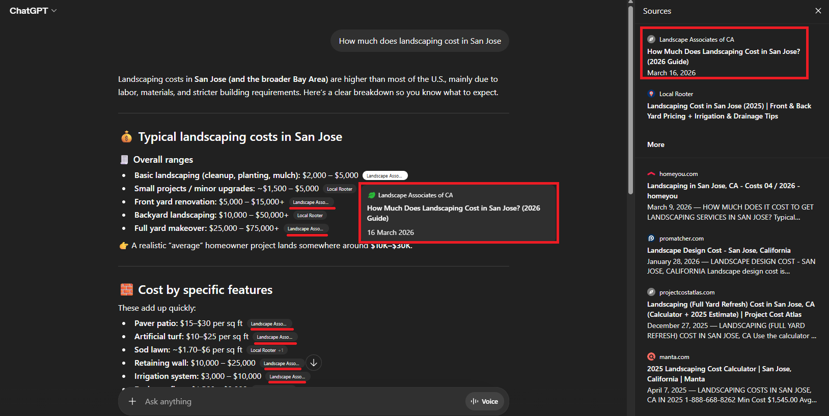Click the promatcher.com favicon
829x416 pixels.
pos(651,238)
